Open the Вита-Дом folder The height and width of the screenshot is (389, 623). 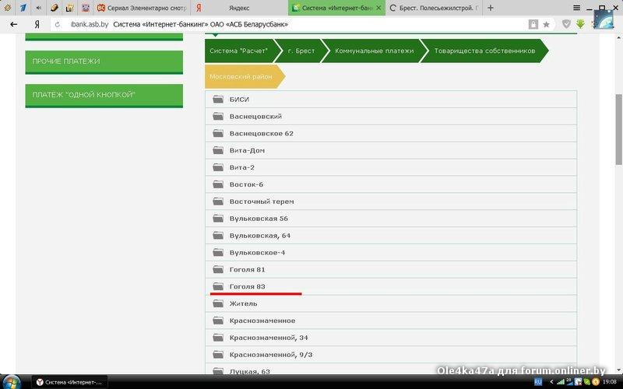pos(391,150)
